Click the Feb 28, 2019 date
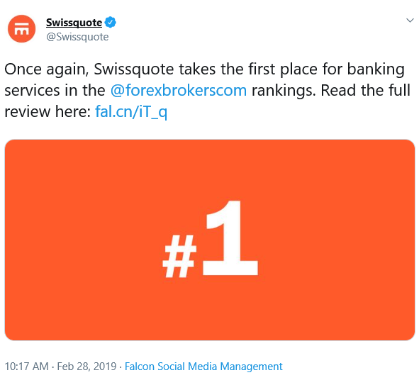This screenshot has height=380, width=419. 86,367
